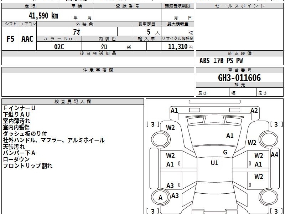
Task: Click the FインナーU inspector note
Action: click(19, 108)
